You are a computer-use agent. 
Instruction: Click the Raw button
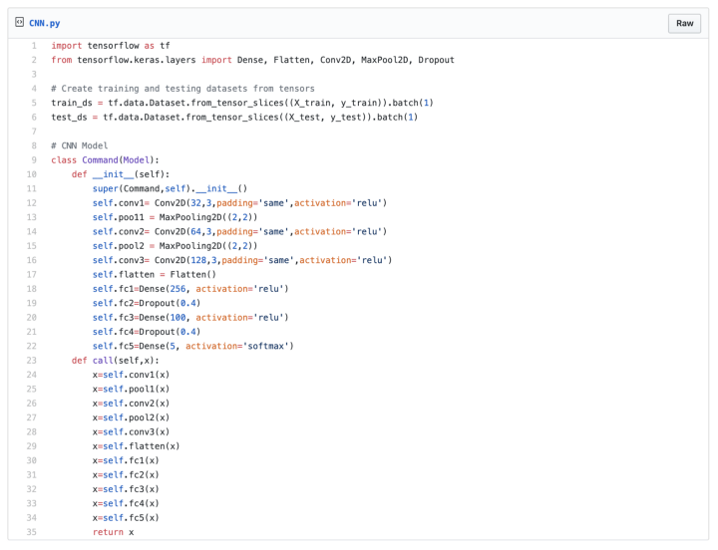[684, 23]
